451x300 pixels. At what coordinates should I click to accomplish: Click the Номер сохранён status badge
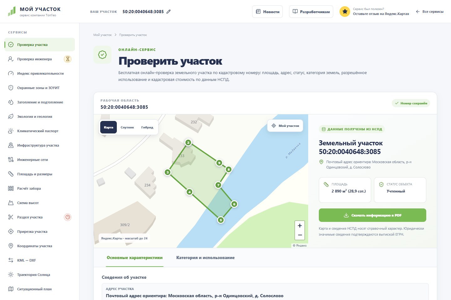pyautogui.click(x=411, y=103)
